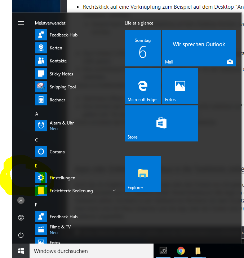
Task: Open Google Chrome from the taskbar
Action: pyautogui.click(x=181, y=251)
